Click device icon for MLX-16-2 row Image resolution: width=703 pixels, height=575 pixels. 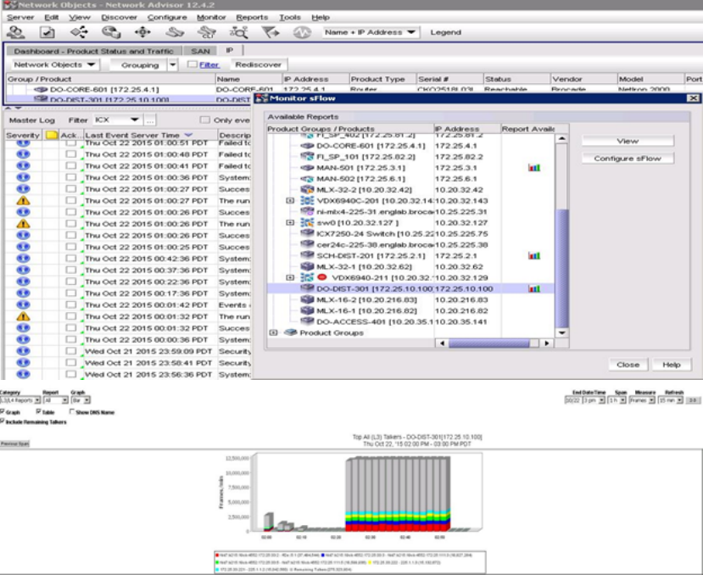click(307, 299)
